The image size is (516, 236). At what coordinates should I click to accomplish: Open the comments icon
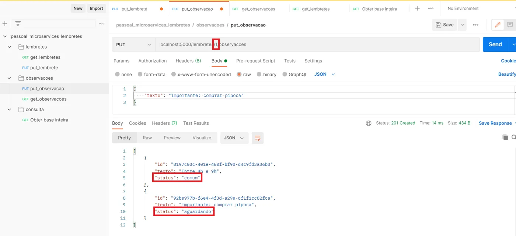click(x=510, y=25)
